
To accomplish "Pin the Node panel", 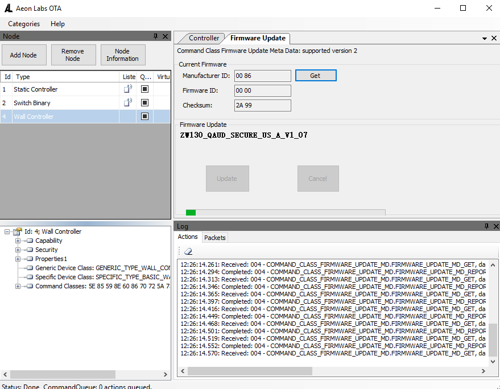I will click(x=155, y=36).
